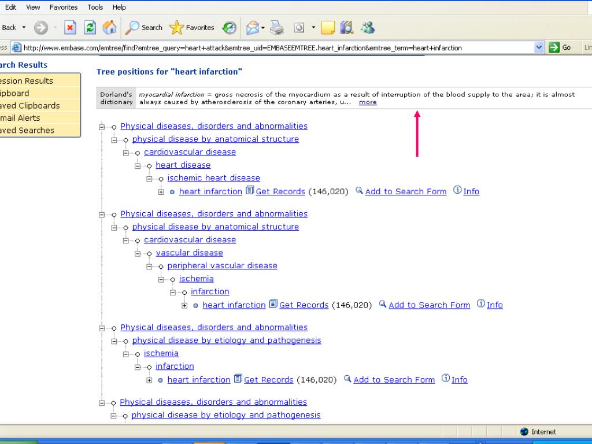Click the Refresh page icon

tap(90, 28)
